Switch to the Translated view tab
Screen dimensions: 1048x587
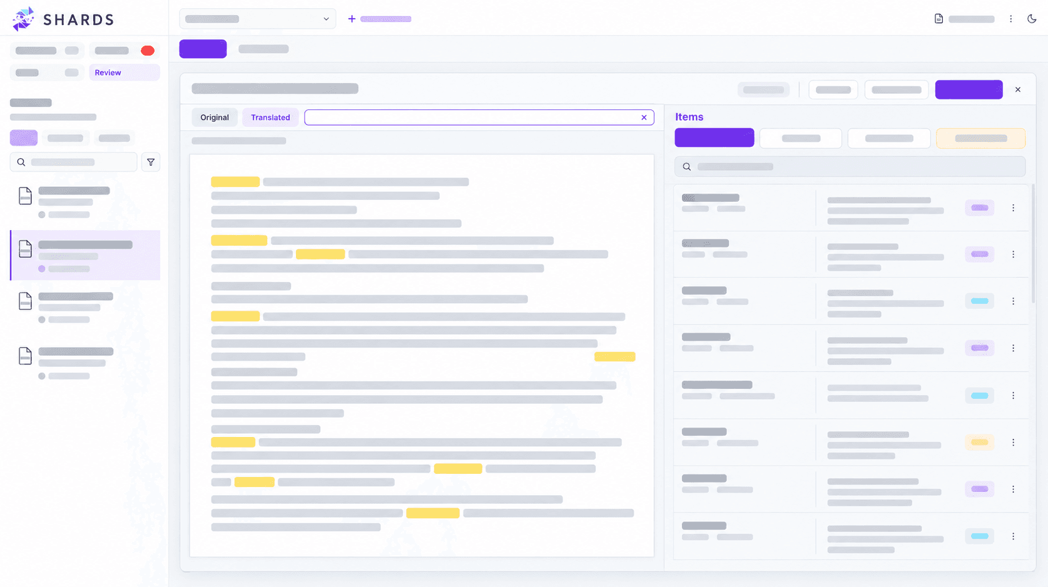tap(270, 118)
